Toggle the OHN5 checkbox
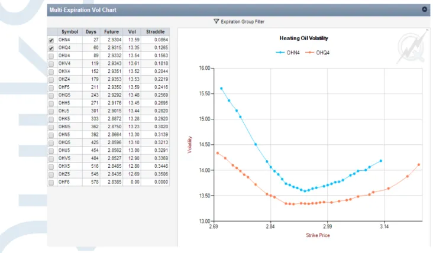Viewport: 433px width, 253px height. (x=51, y=135)
